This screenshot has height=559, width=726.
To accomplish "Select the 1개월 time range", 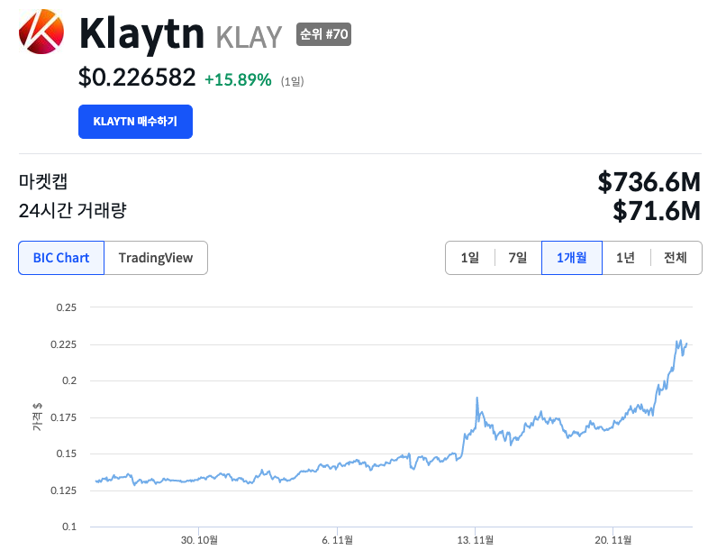I will click(x=572, y=258).
